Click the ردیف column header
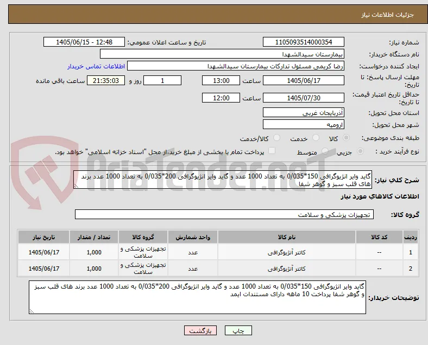The height and width of the screenshot is (345, 428). (x=410, y=237)
